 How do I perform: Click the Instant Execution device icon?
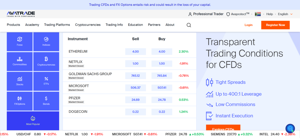209,116
